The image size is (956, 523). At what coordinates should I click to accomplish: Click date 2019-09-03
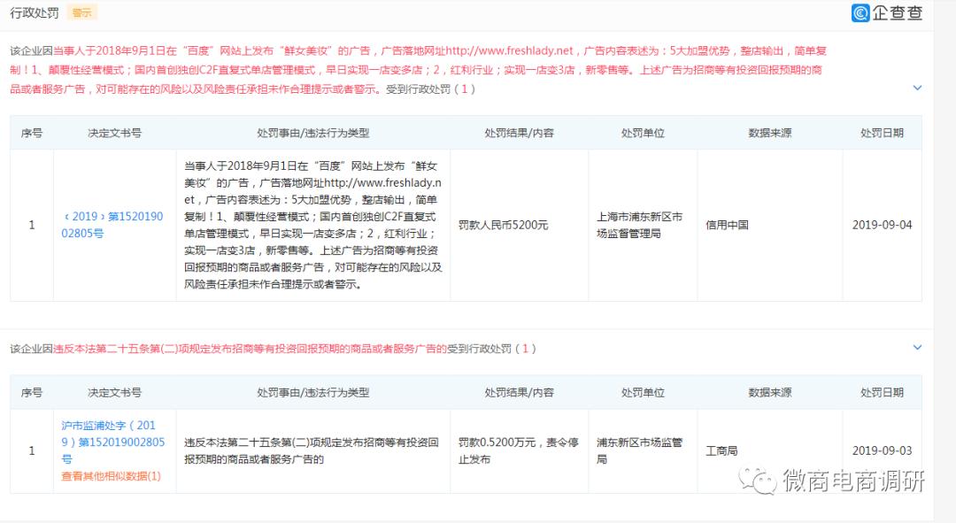coord(882,450)
